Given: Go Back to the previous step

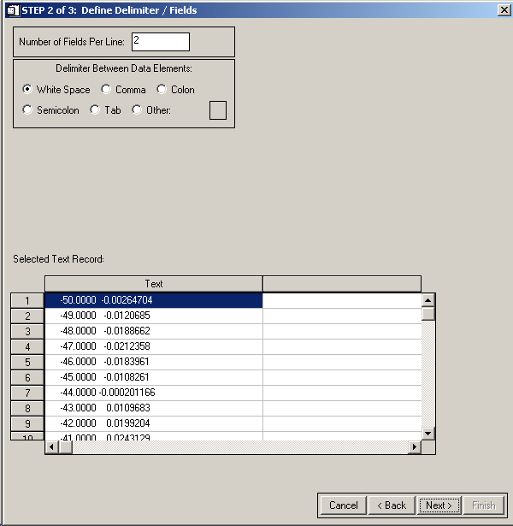Looking at the screenshot, I should pyautogui.click(x=392, y=505).
